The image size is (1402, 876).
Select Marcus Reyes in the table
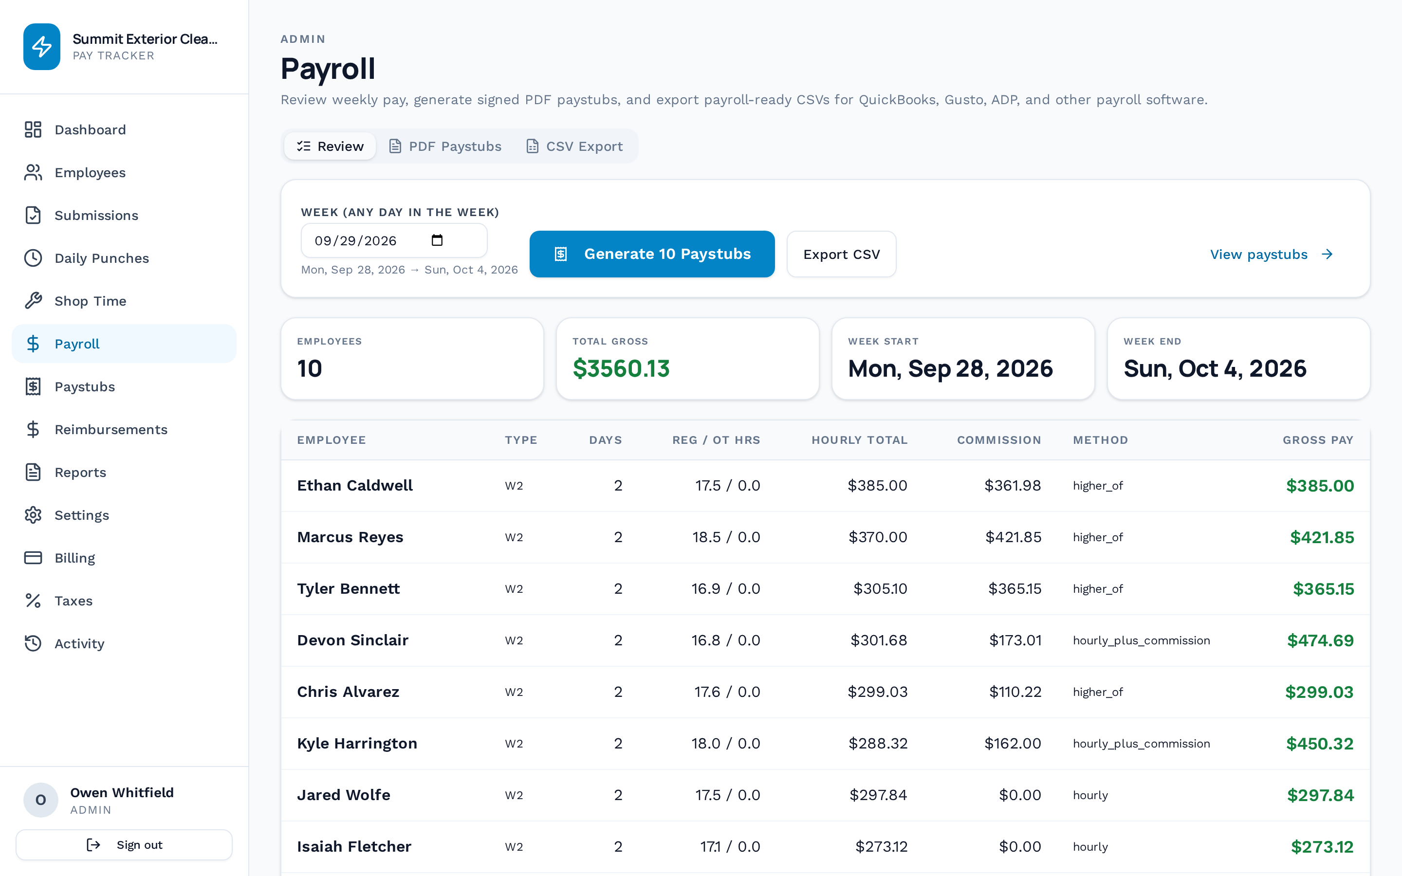pyautogui.click(x=350, y=537)
